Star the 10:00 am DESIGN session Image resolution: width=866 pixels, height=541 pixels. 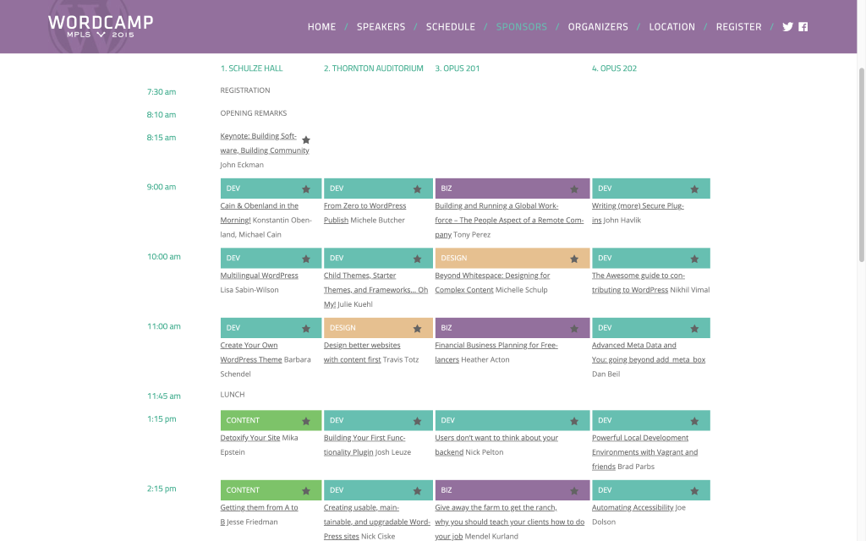coord(574,259)
